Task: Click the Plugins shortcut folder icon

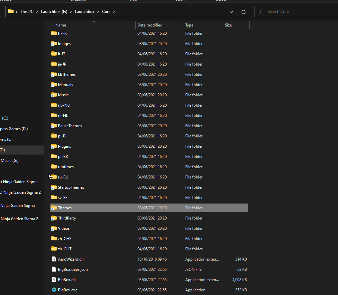Action: [x=54, y=146]
